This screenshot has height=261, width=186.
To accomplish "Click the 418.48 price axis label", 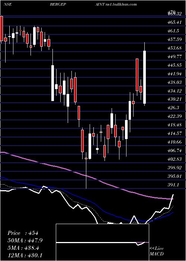I will [174, 125].
